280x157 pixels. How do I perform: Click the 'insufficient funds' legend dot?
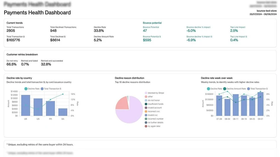[146, 104]
